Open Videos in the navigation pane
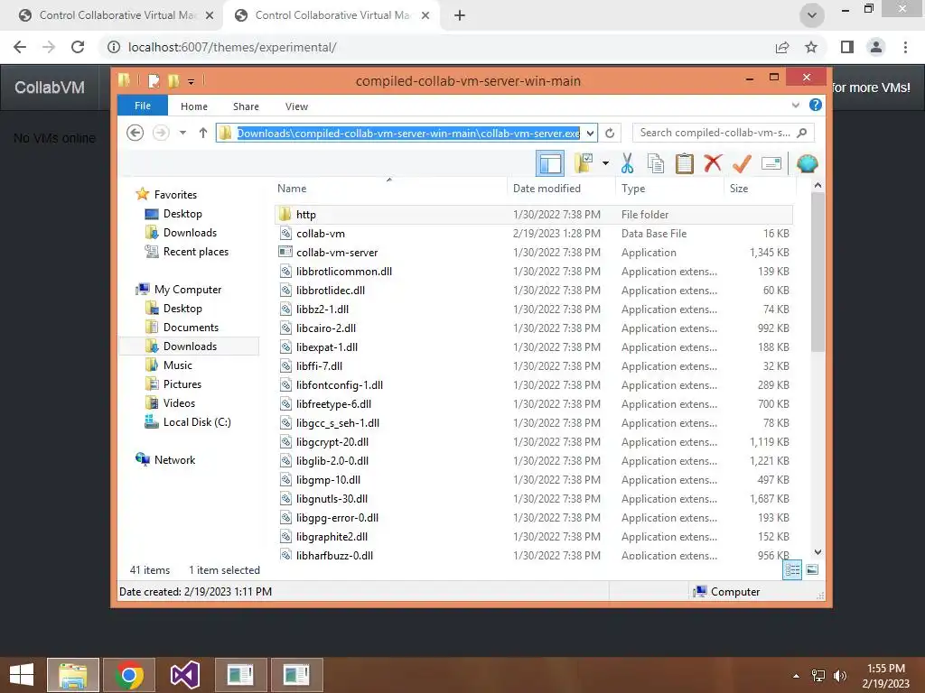925x693 pixels. tap(170, 403)
